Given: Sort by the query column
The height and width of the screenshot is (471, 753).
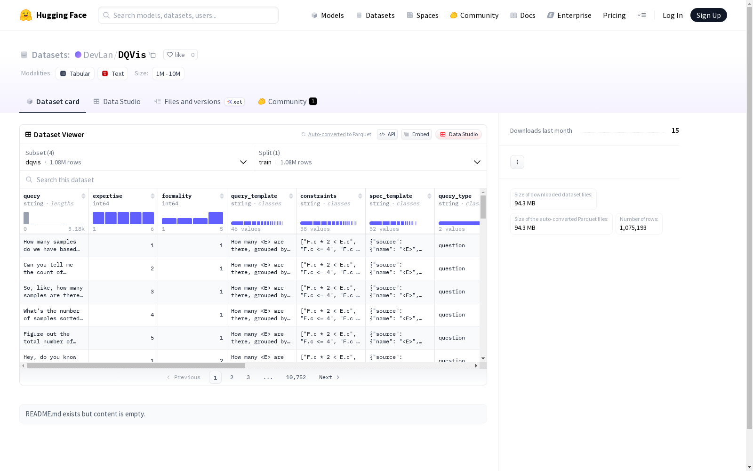Looking at the screenshot, I should coord(83,196).
